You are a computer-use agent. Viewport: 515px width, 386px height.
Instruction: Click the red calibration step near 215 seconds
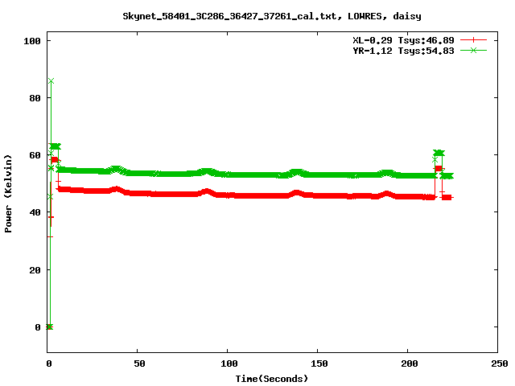coord(439,169)
